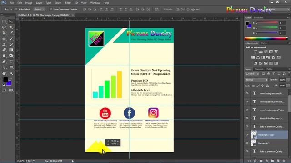Viewport: 291px width, 163px height.
Task: Add a layer mask
Action: pyautogui.click(x=261, y=161)
